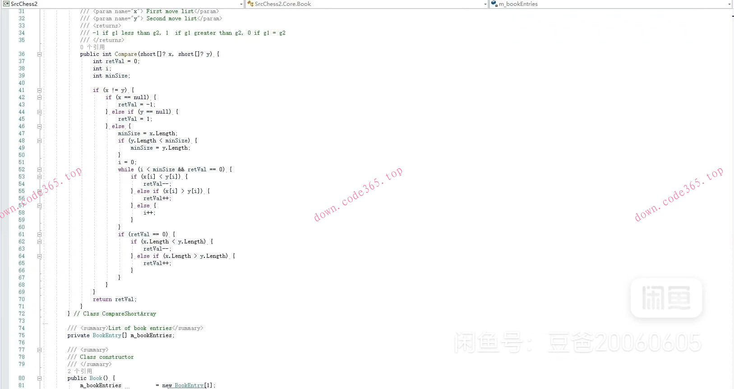This screenshot has width=734, height=389.
Task: Click line number 40 in the gutter
Action: 22,83
